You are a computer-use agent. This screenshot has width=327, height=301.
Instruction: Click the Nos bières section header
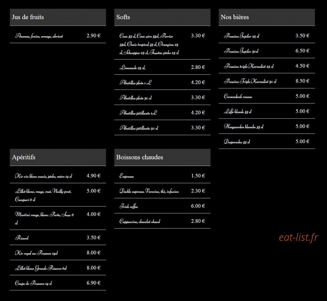(x=267, y=17)
